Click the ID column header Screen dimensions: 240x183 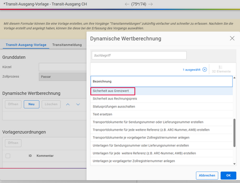click(30, 156)
